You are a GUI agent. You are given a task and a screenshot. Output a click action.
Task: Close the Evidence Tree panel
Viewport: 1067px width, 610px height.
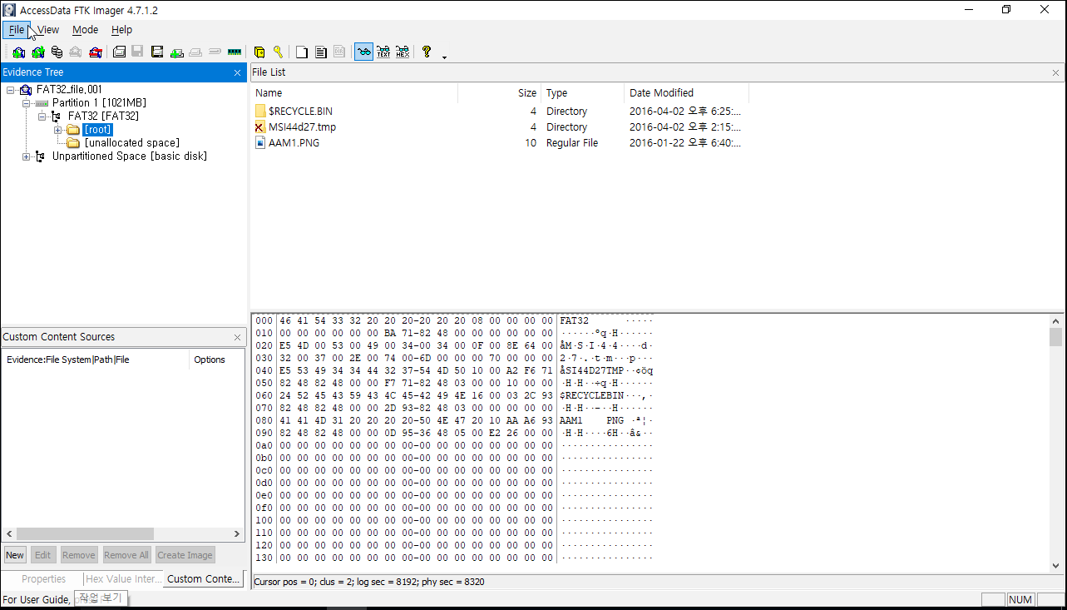click(237, 73)
